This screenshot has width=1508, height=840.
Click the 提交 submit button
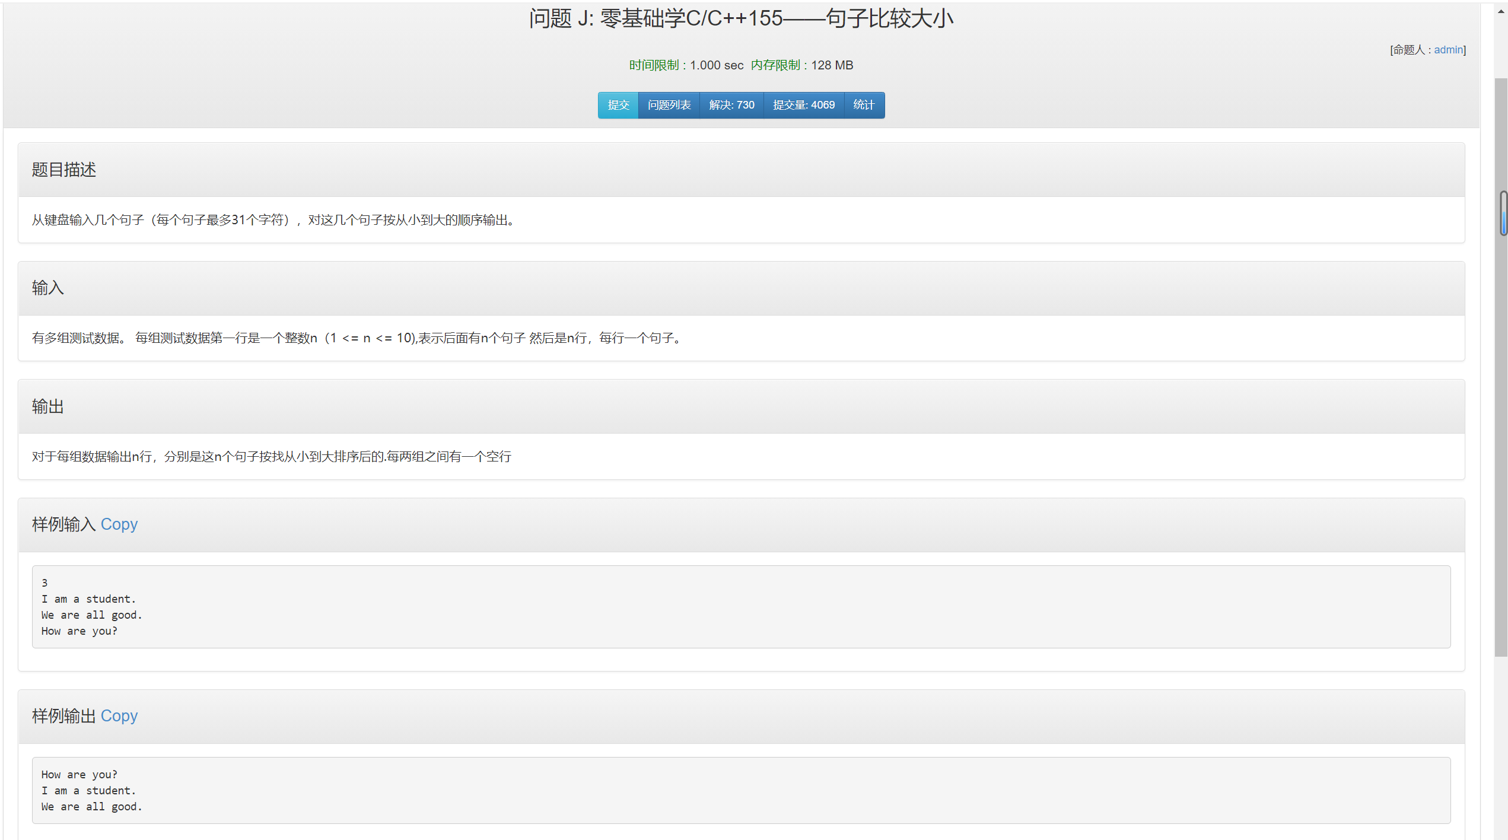(618, 105)
